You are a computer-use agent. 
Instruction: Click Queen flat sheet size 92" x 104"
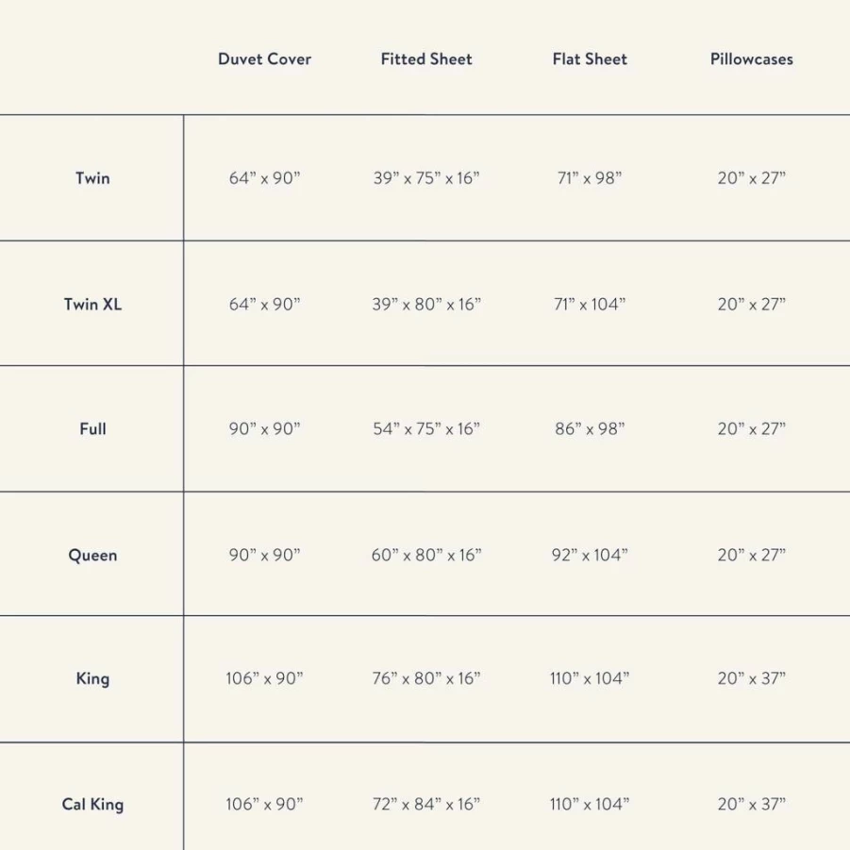(590, 555)
